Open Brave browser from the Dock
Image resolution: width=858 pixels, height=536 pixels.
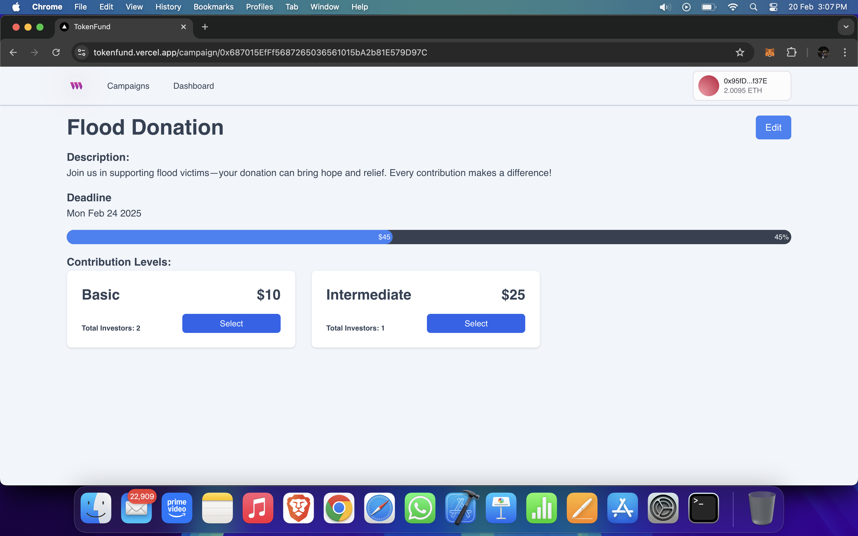[298, 508]
